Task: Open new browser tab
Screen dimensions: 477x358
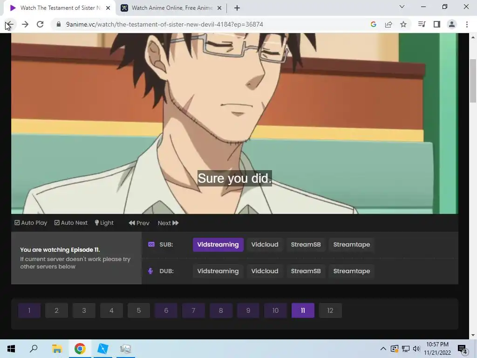Action: click(x=237, y=8)
